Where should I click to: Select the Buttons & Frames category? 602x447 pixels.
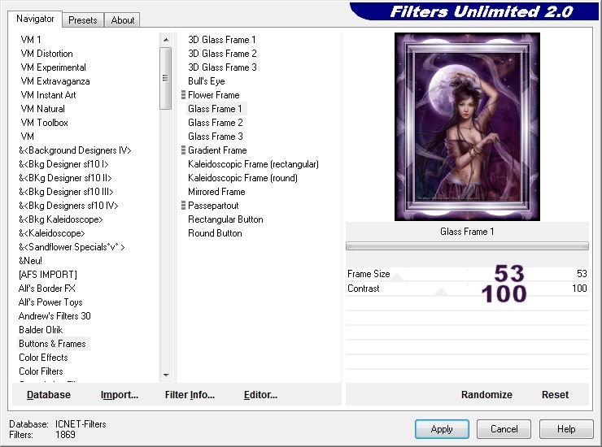tap(53, 344)
